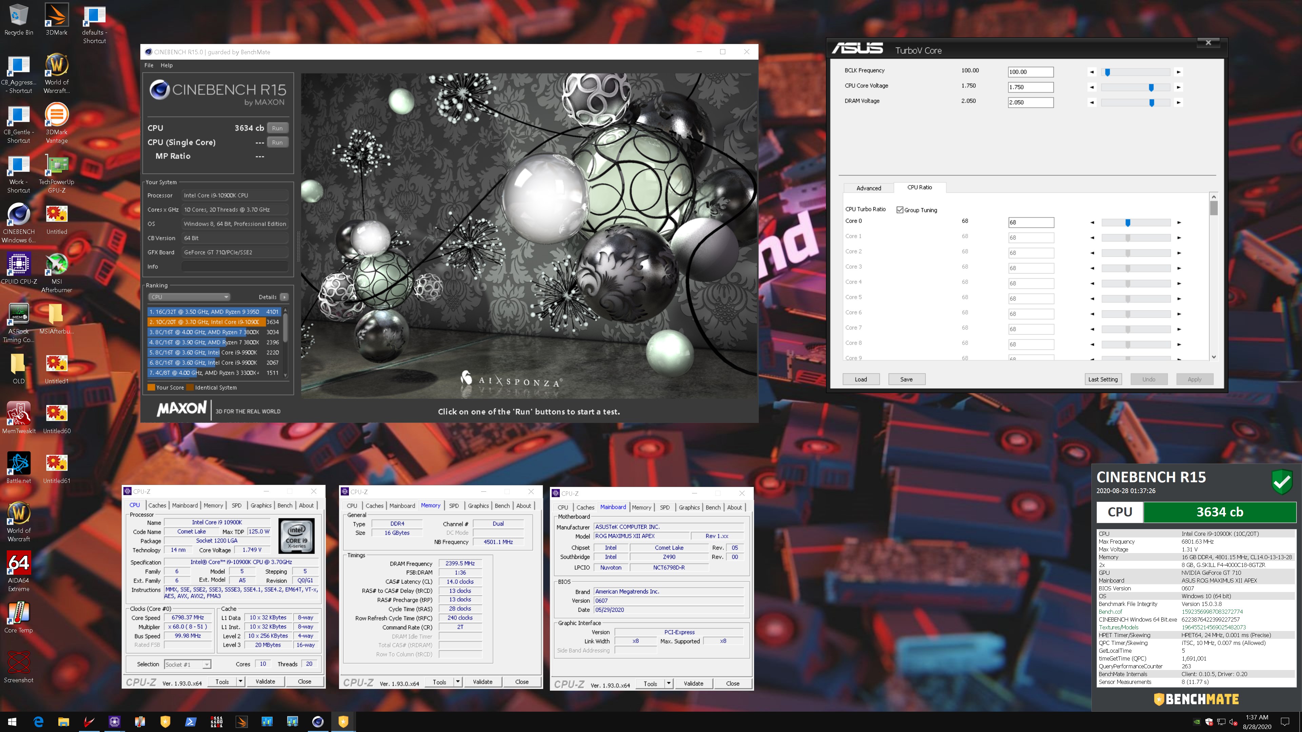Screen dimensions: 1302x732
Task: Click Load in TurboV Core
Action: click(861, 380)
